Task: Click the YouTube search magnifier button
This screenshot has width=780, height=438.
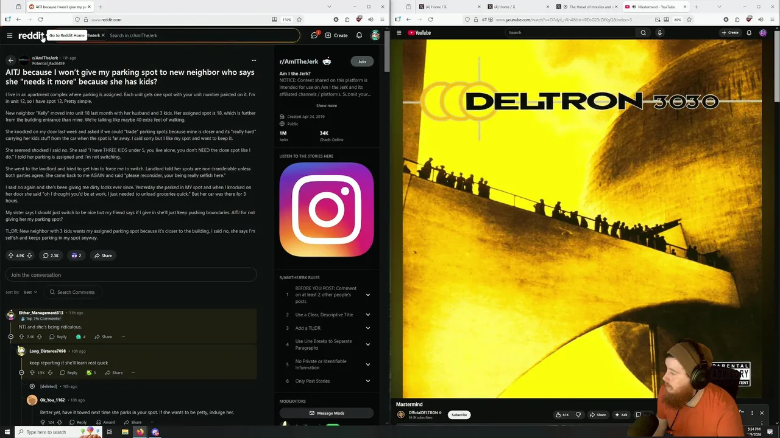Action: 643,33
